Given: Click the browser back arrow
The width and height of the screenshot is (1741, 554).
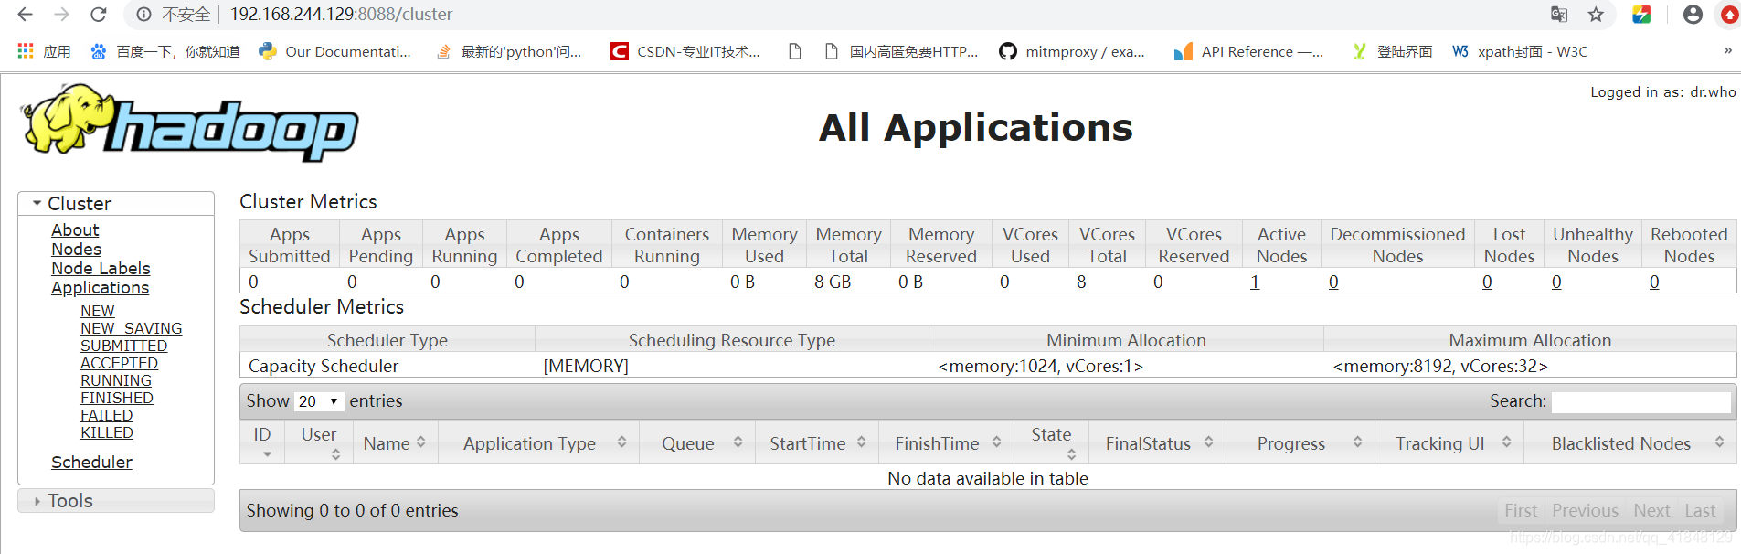Looking at the screenshot, I should pos(26,15).
